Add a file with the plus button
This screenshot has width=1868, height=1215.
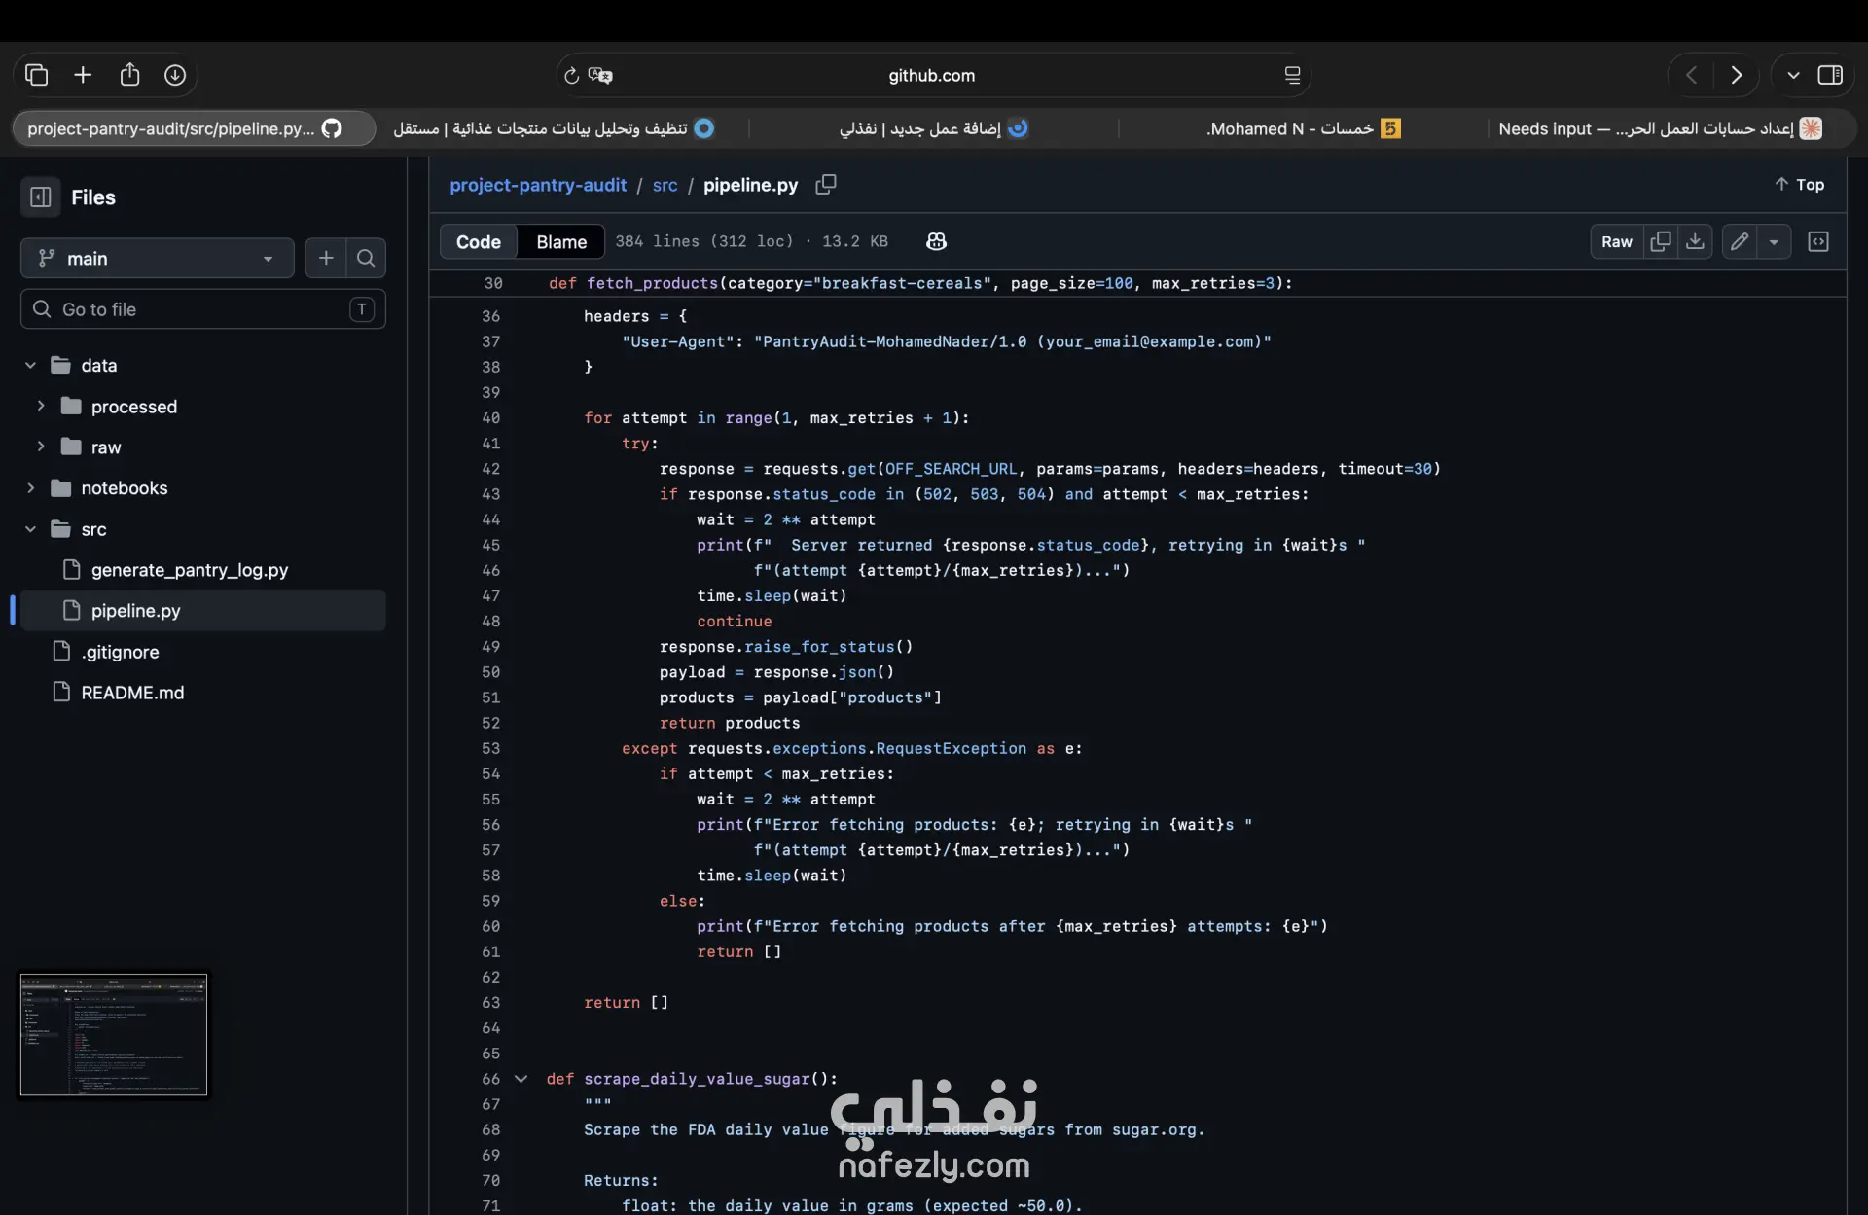(326, 258)
